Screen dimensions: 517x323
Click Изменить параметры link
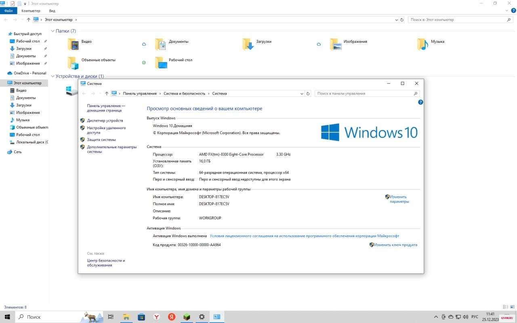click(399, 199)
